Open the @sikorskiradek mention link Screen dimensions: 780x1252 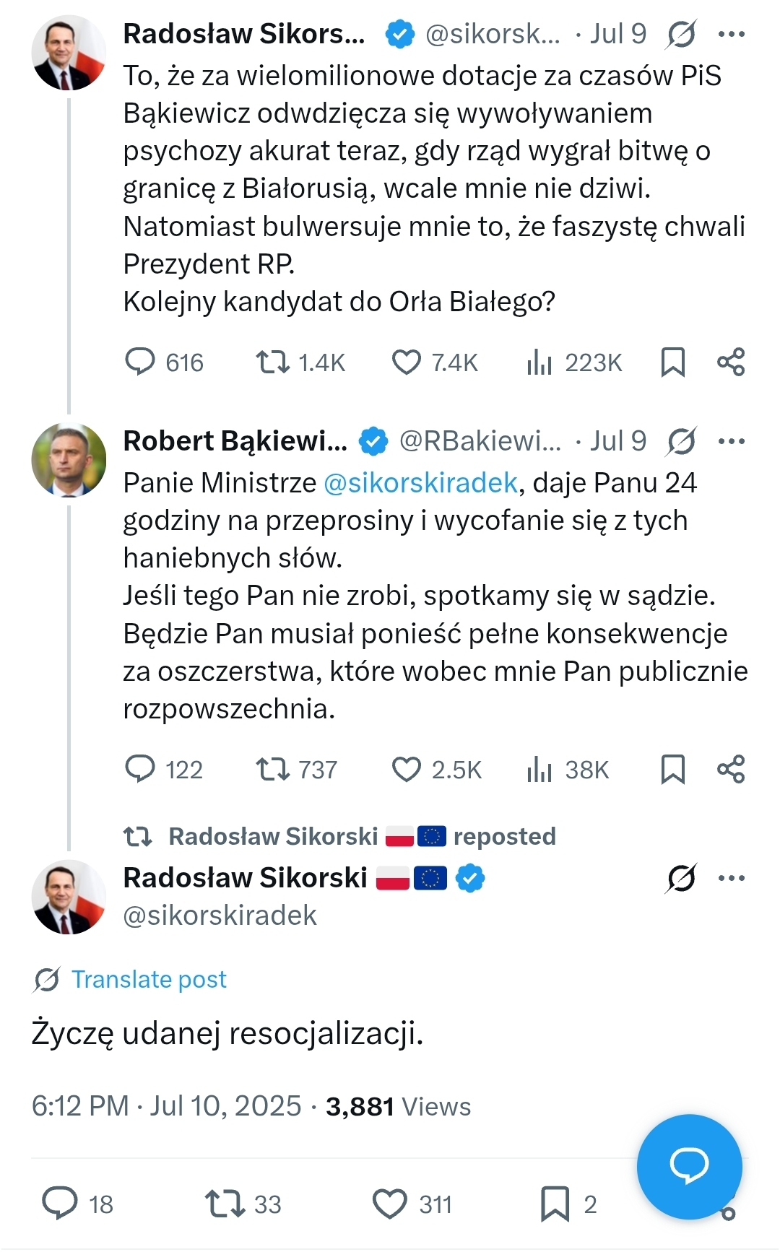click(x=420, y=482)
